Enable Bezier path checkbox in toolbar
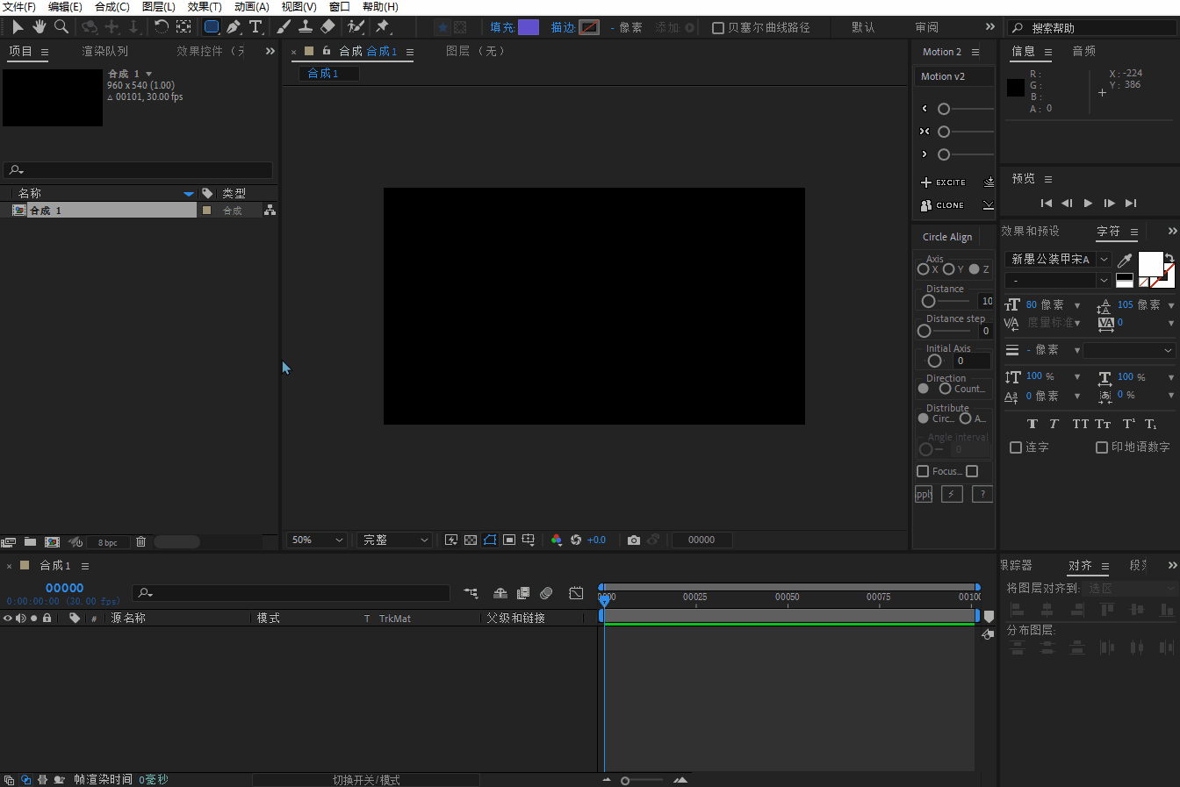 718,28
